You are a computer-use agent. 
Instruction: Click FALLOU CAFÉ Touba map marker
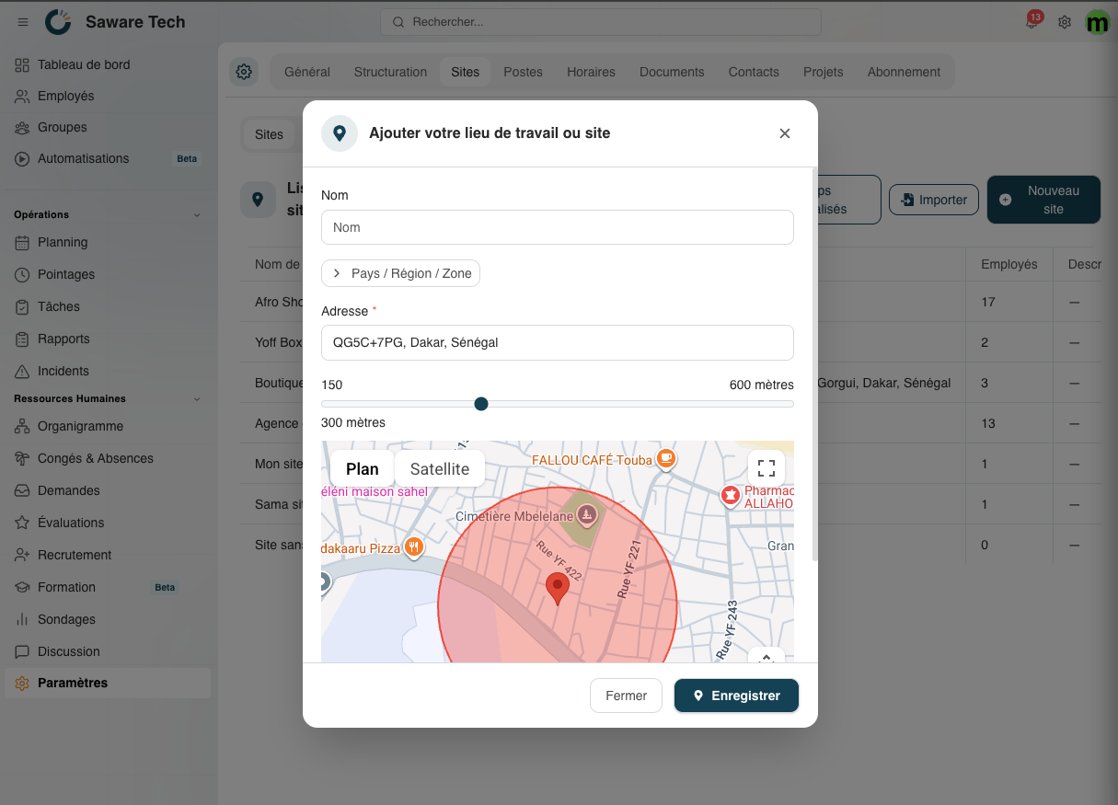point(666,459)
